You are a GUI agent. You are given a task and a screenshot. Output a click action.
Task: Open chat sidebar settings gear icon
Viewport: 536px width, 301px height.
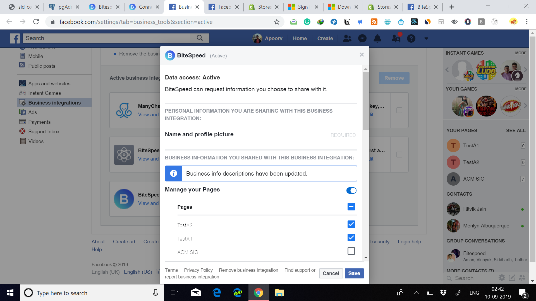(502, 278)
